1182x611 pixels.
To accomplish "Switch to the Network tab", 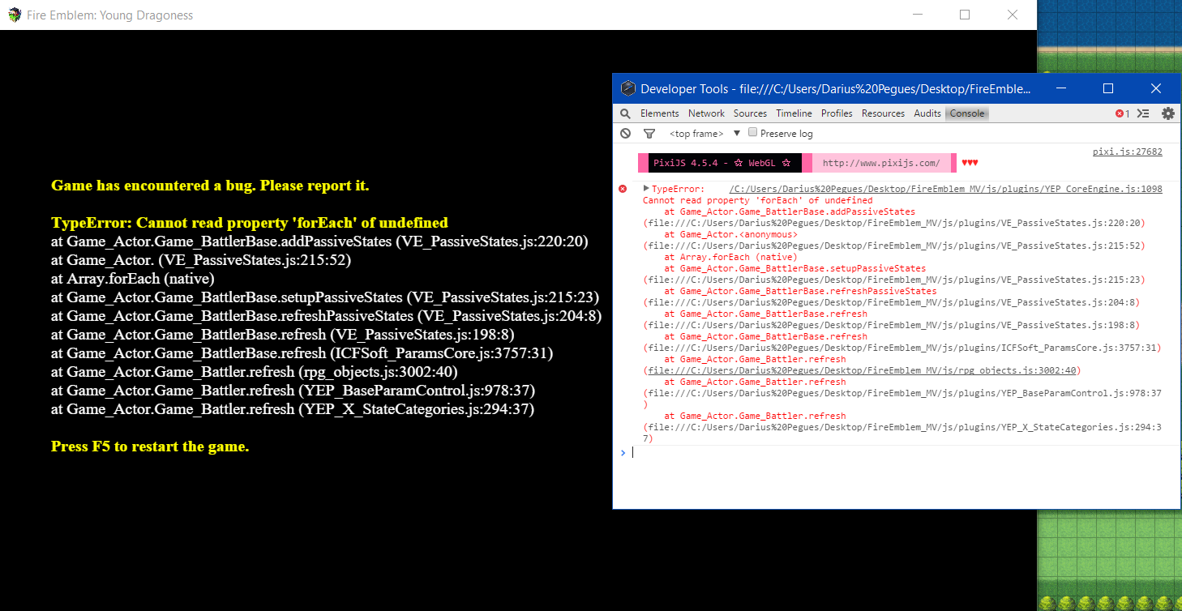I will pyautogui.click(x=706, y=113).
